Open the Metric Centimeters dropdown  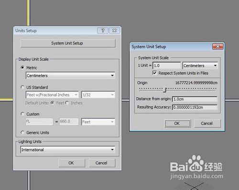tap(70, 76)
